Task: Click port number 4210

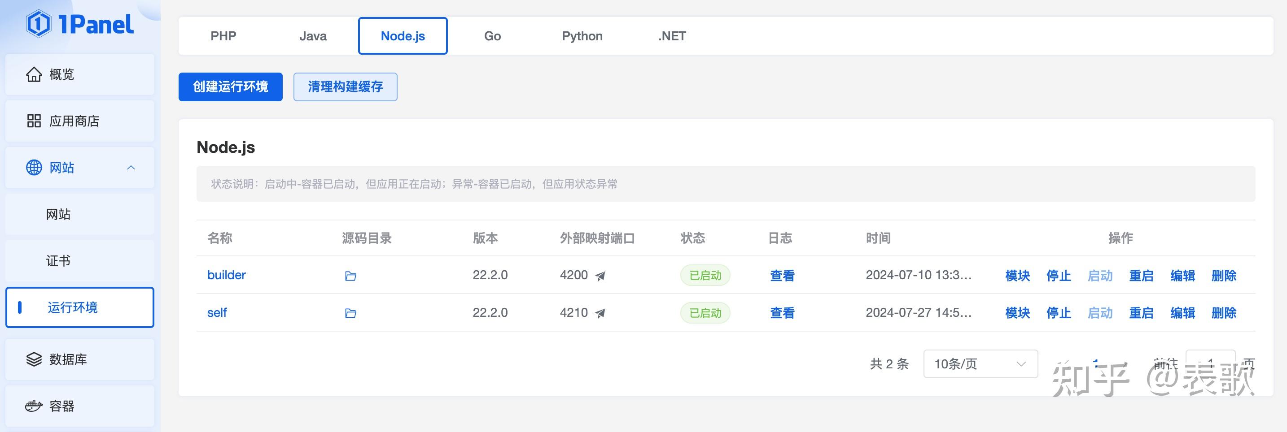Action: (573, 313)
